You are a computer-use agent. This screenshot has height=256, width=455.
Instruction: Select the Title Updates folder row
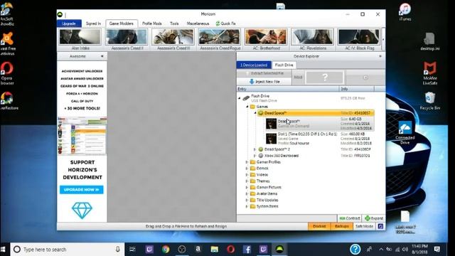point(264,200)
